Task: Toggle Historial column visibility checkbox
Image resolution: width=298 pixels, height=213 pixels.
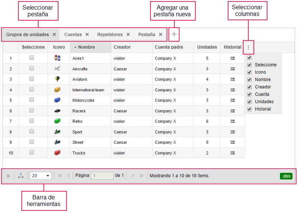Action: [x=249, y=109]
